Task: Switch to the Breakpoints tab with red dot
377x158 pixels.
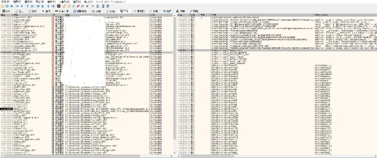Action: [46, 11]
